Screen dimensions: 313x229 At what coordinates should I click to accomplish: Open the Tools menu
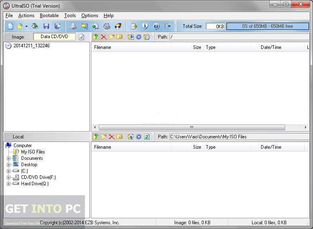(70, 16)
